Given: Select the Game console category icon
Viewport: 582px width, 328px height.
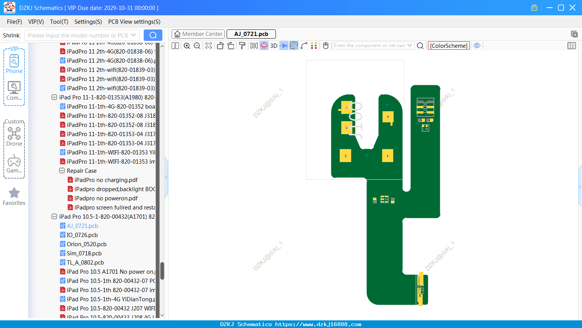Looking at the screenshot, I should click(x=14, y=164).
